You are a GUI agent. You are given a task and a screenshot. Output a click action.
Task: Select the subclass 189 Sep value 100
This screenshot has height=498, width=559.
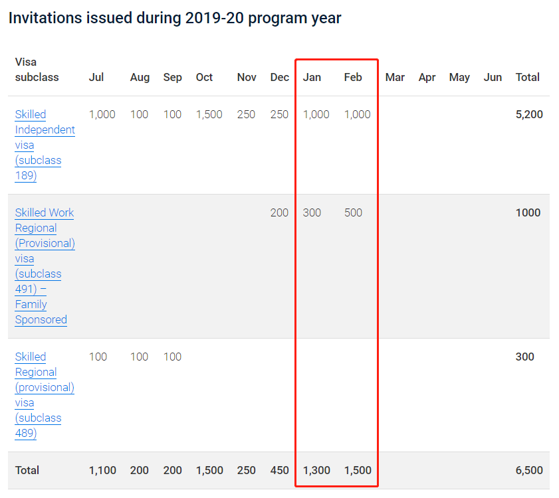[x=173, y=114]
